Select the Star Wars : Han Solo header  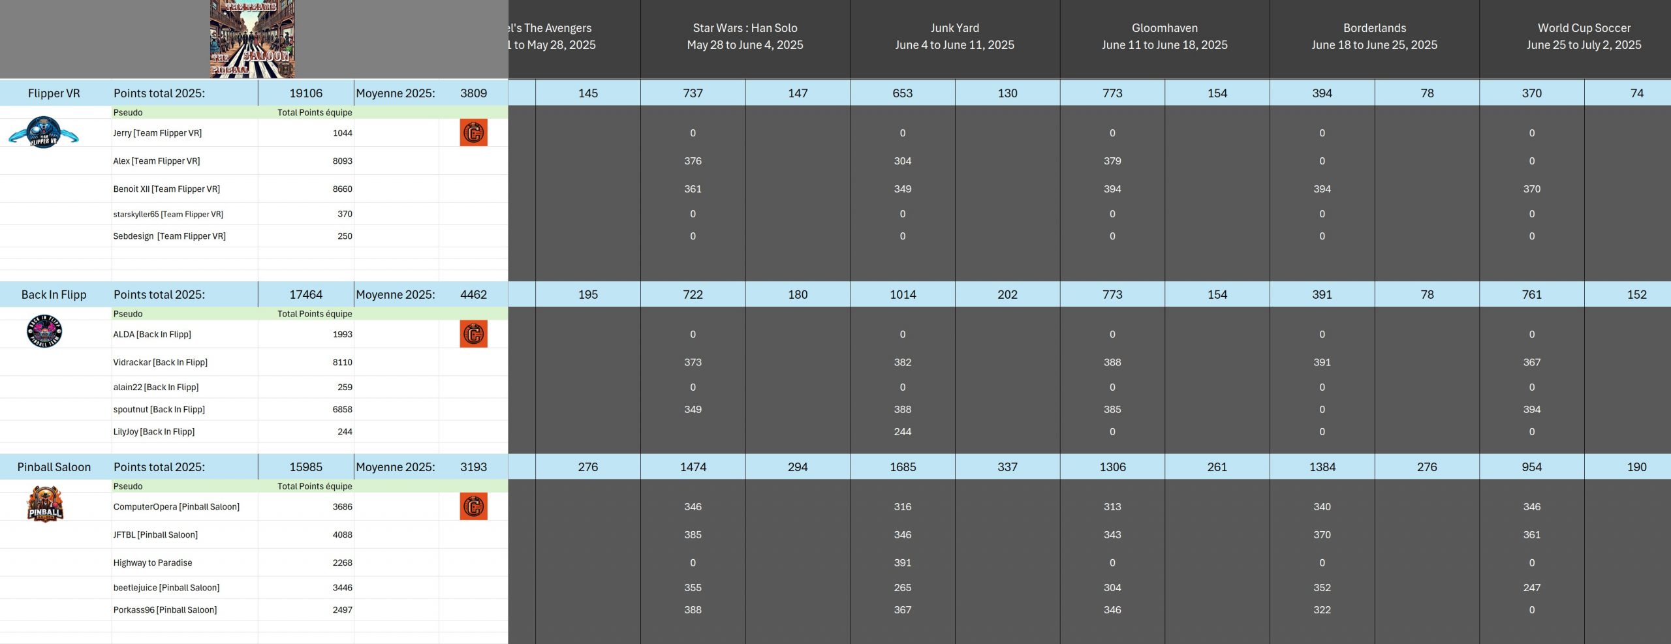(x=745, y=37)
